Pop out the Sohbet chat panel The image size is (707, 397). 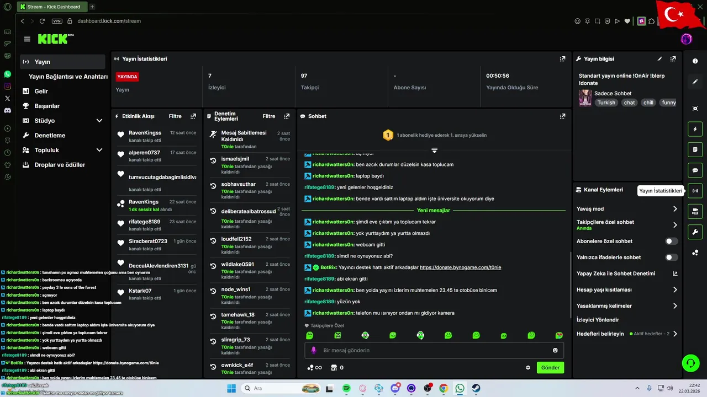coord(562,116)
